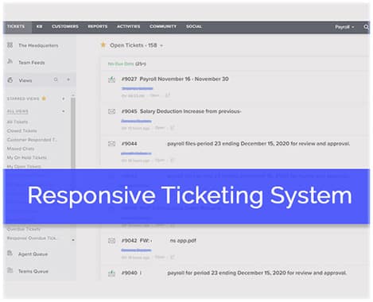Click the small icon in #9044 status row
The width and height of the screenshot is (373, 302).
coord(172,160)
